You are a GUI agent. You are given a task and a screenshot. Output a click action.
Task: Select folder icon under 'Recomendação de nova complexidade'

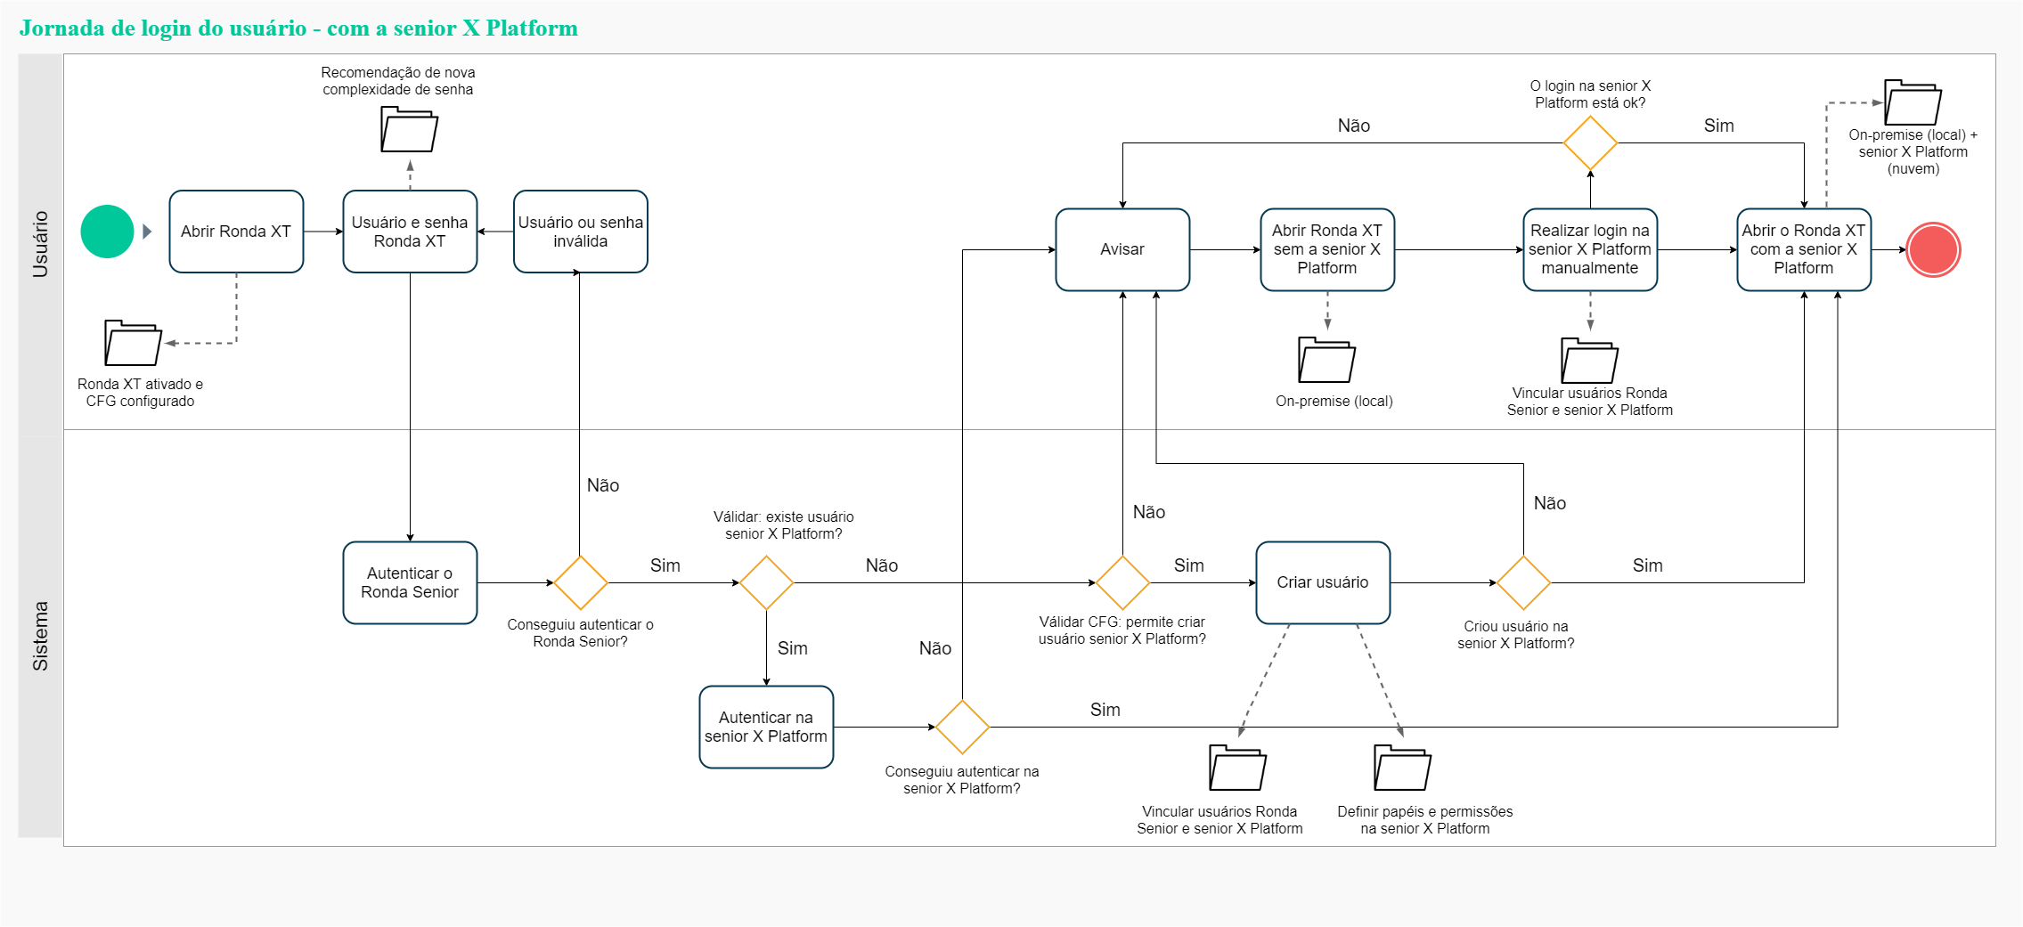coord(409,129)
